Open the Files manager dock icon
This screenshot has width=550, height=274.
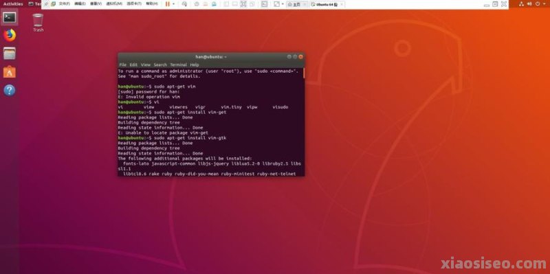tap(10, 54)
